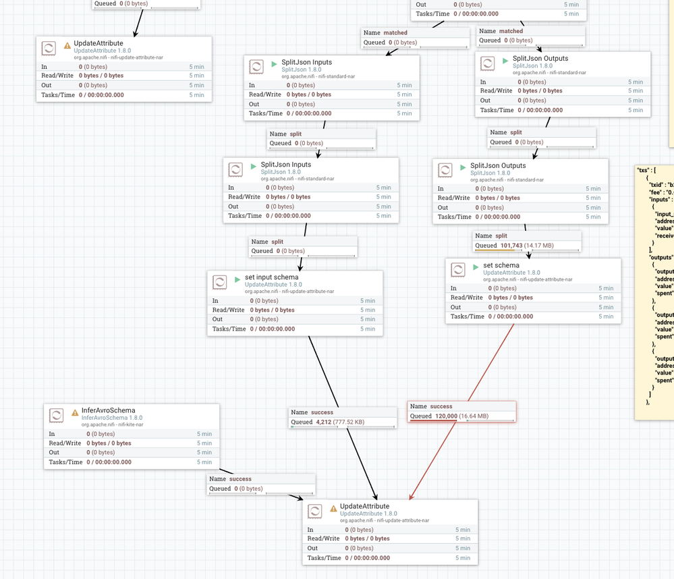Click the set input schema processor title
Image resolution: width=674 pixels, height=579 pixels.
272,277
